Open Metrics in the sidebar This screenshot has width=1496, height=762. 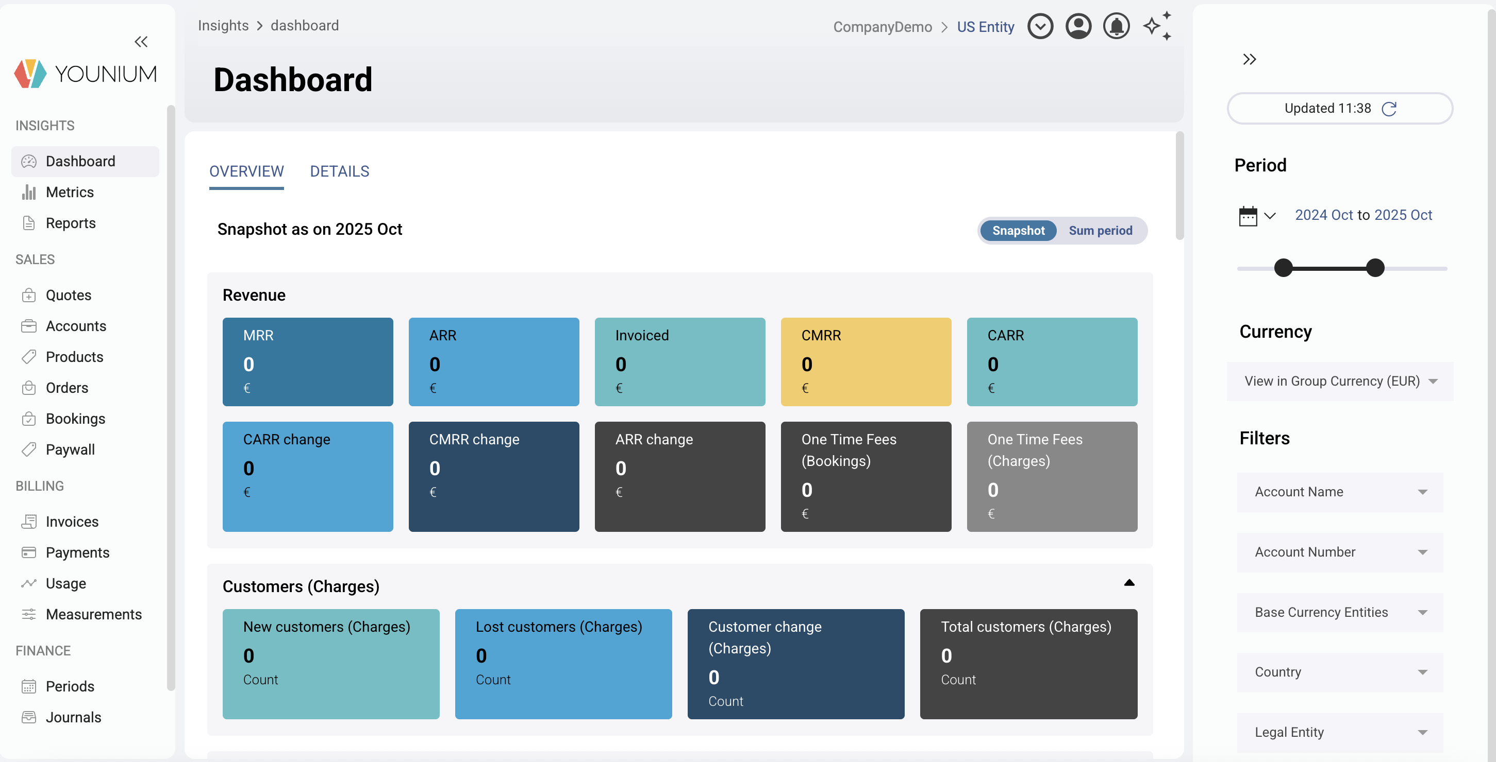coord(70,192)
